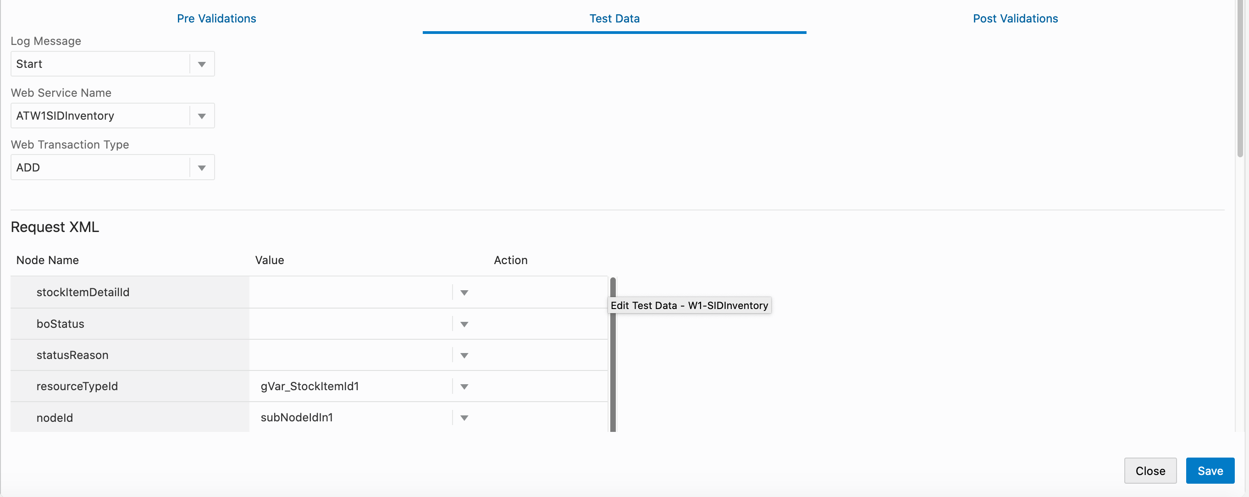Open the value dropdown for stockItemDetailId
The width and height of the screenshot is (1249, 497).
tap(464, 293)
